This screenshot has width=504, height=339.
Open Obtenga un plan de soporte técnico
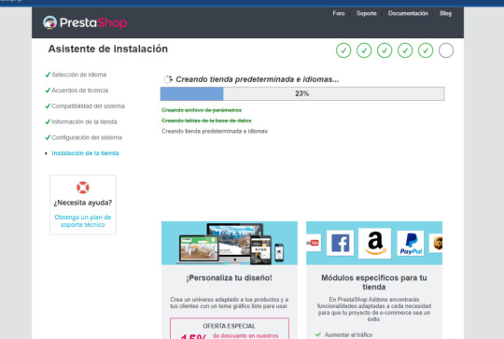[x=83, y=221]
